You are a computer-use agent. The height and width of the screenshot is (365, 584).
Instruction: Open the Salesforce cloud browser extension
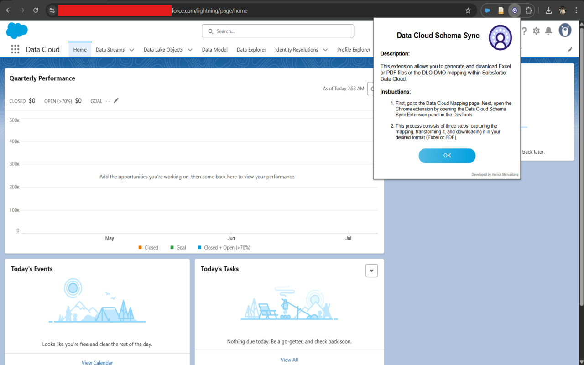click(487, 10)
